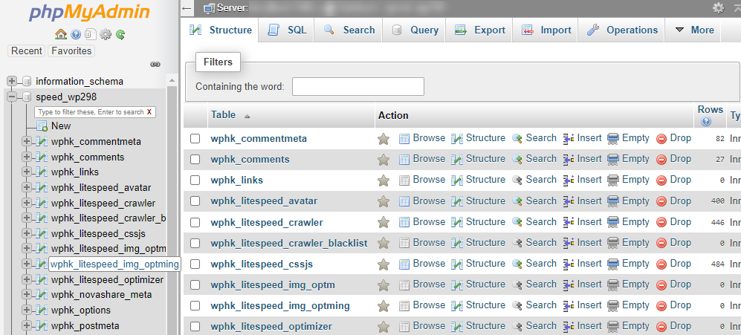
Task: Open phpMyAdmin documentation help icon
Action: pos(76,34)
